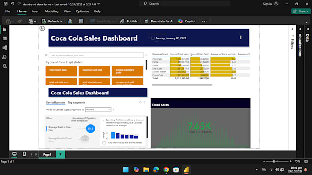
Task: Expand the ribbon with the chevron at right
Action: pos(306,22)
